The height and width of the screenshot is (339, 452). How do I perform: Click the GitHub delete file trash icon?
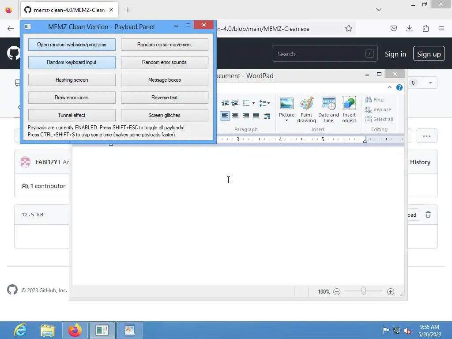(428, 215)
